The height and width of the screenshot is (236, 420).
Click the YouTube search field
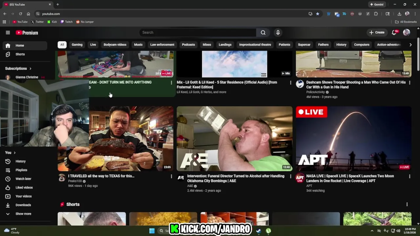pyautogui.click(x=198, y=32)
